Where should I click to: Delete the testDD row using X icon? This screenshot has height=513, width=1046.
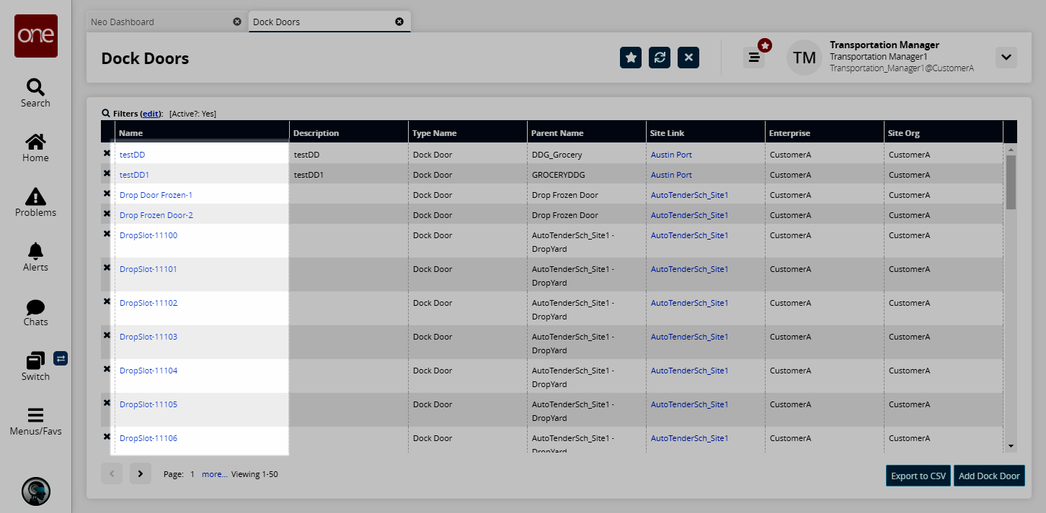click(107, 153)
